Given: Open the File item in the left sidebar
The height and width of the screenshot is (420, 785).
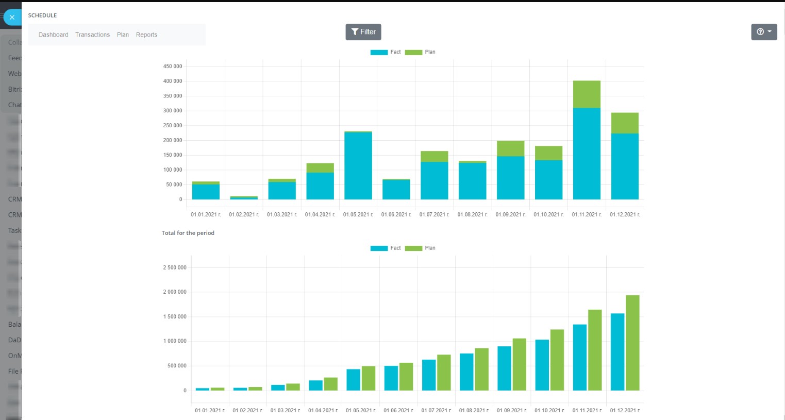Looking at the screenshot, I should point(14,372).
